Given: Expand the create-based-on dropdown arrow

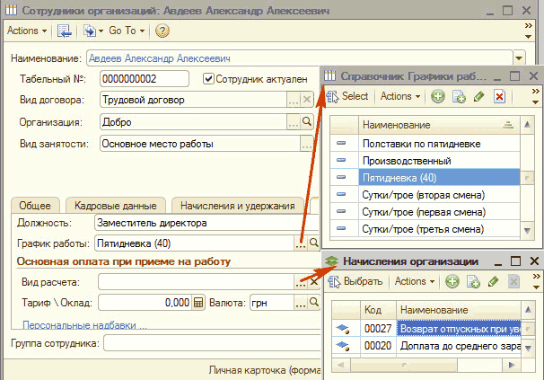Looking at the screenshot, I should [x=101, y=31].
